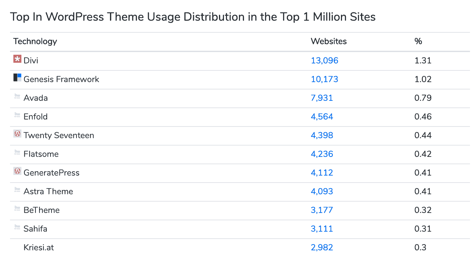Open the 2,982 websites link for Kriesi.at
This screenshot has height=255, width=476.
click(x=322, y=247)
